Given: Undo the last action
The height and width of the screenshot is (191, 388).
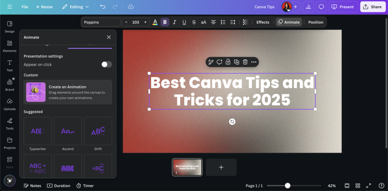Looking at the screenshot, I should point(103,7).
